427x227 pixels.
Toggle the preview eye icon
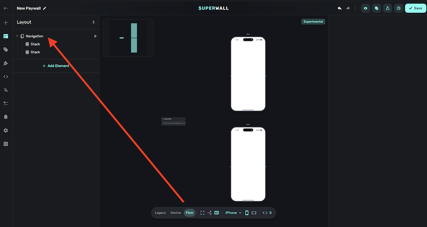[365, 8]
